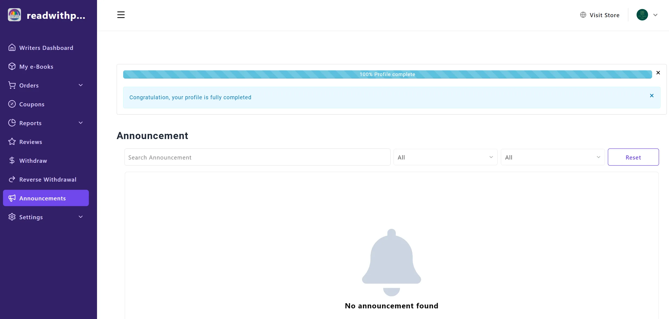Click the Reviews star icon
This screenshot has height=319, width=669.
tap(12, 142)
